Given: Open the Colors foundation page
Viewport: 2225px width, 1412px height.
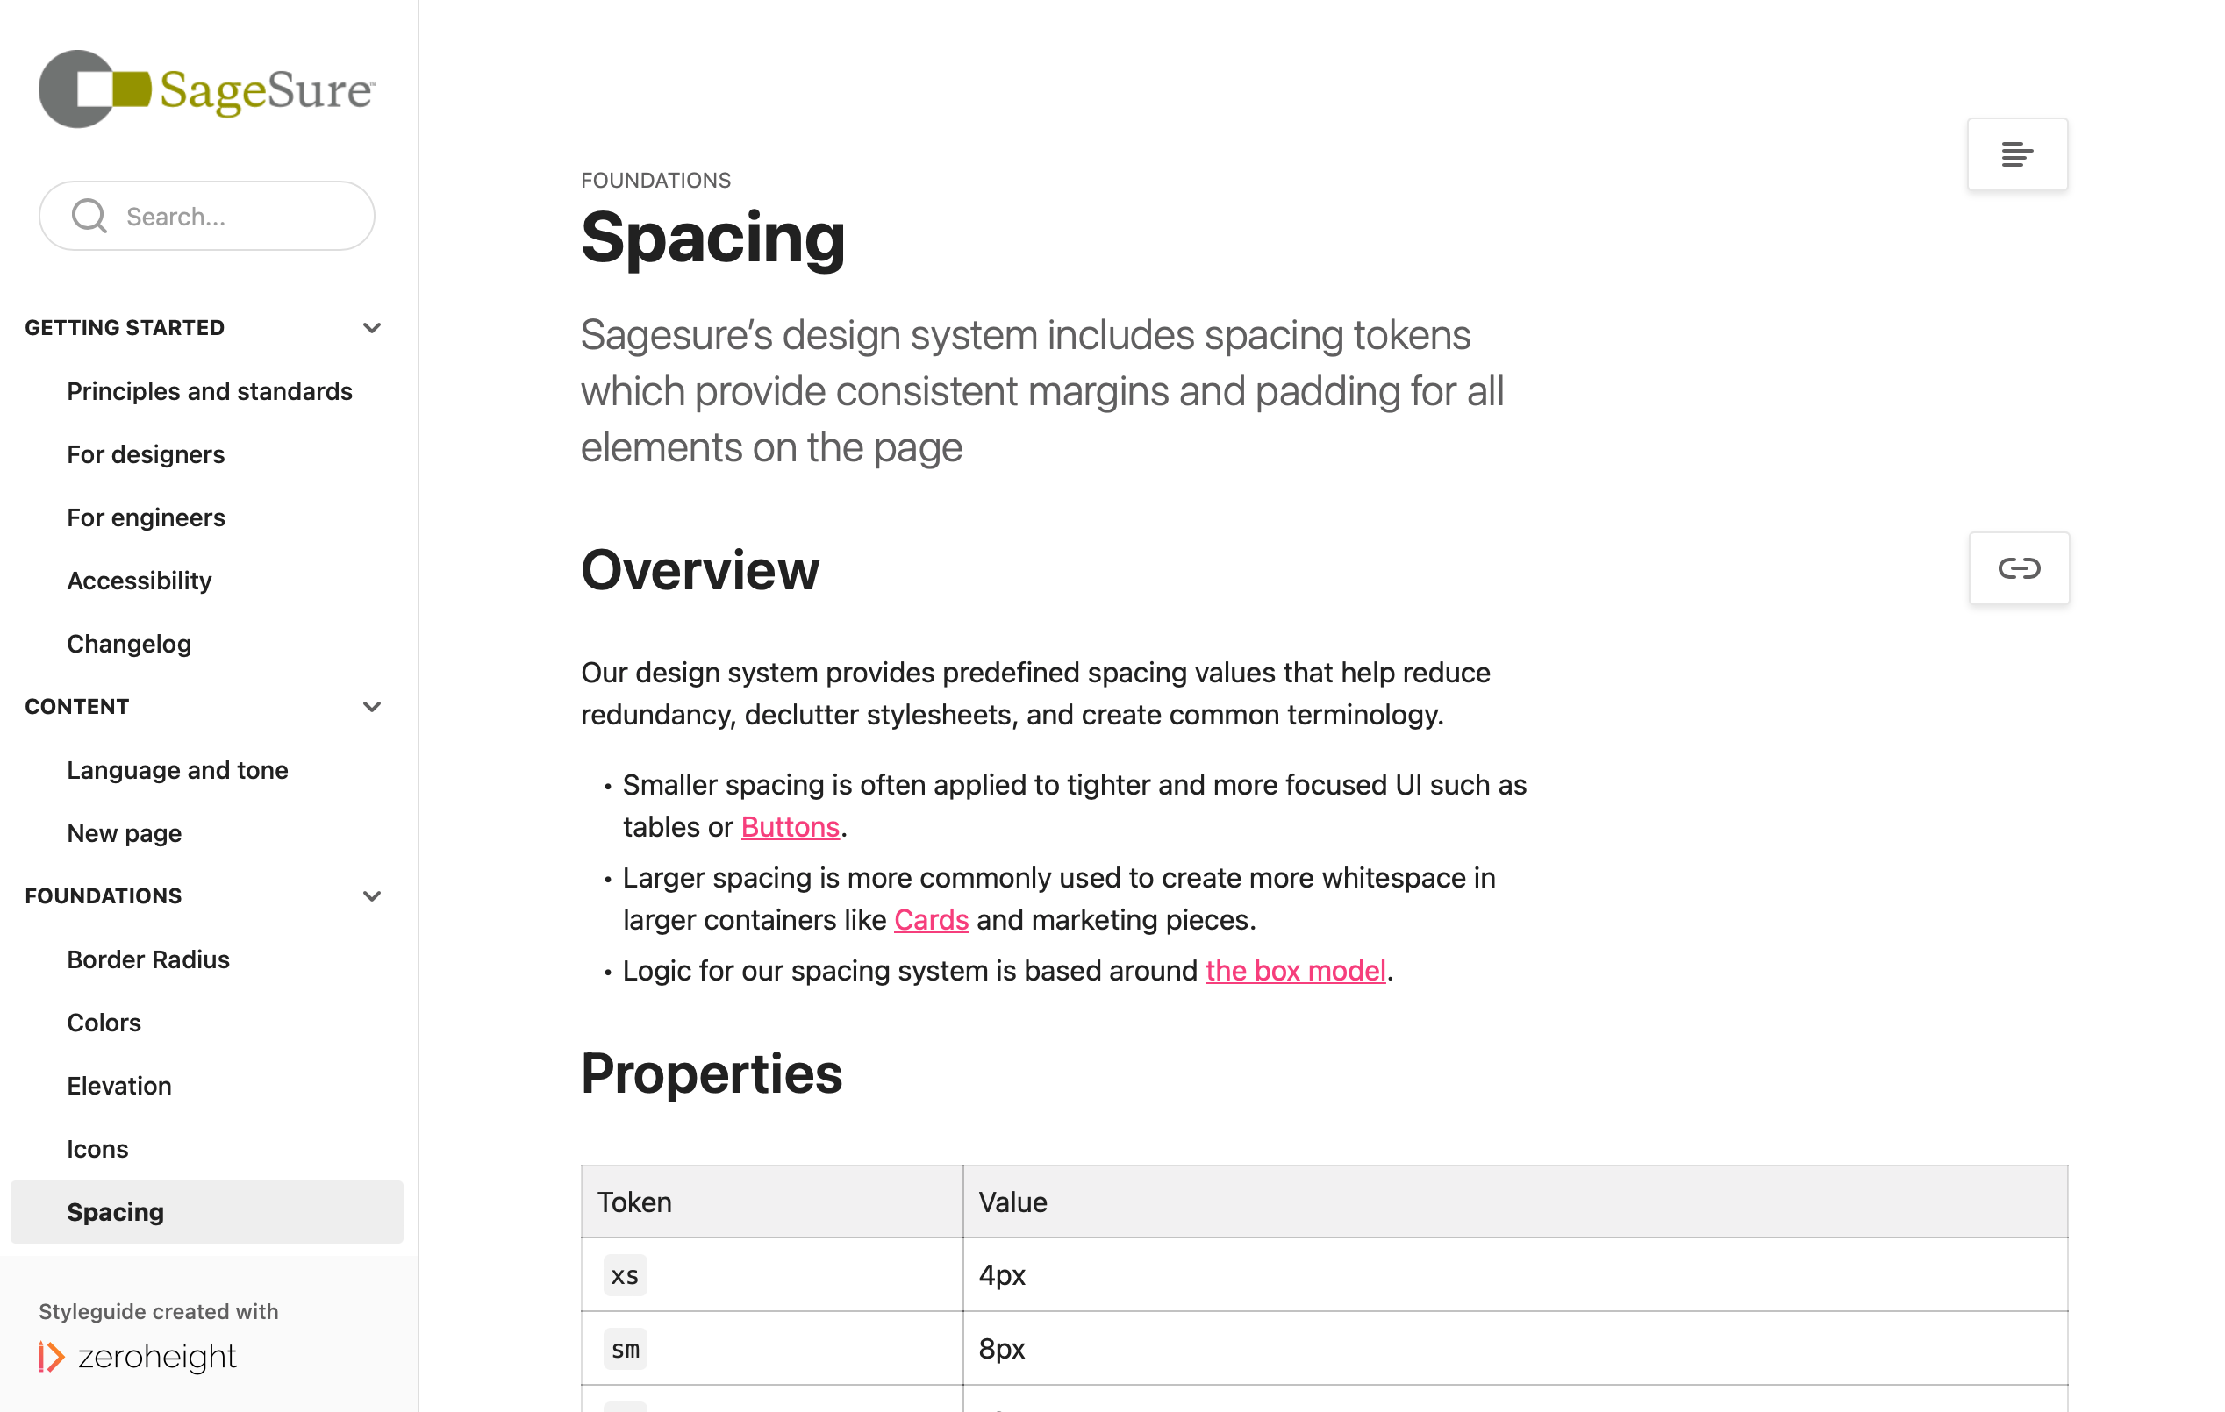Looking at the screenshot, I should click(102, 1022).
